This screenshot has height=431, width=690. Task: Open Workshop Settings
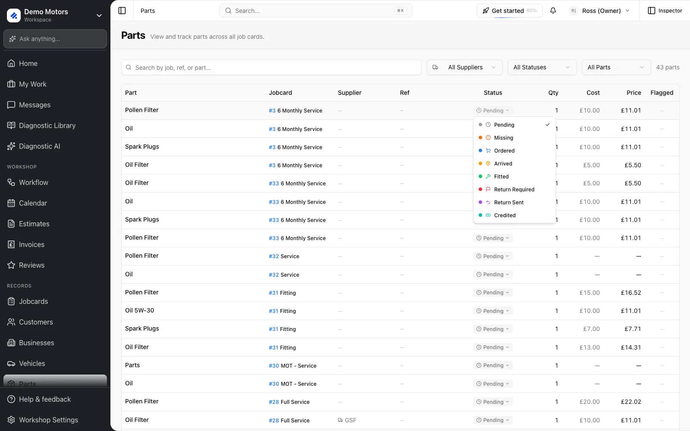[55, 420]
